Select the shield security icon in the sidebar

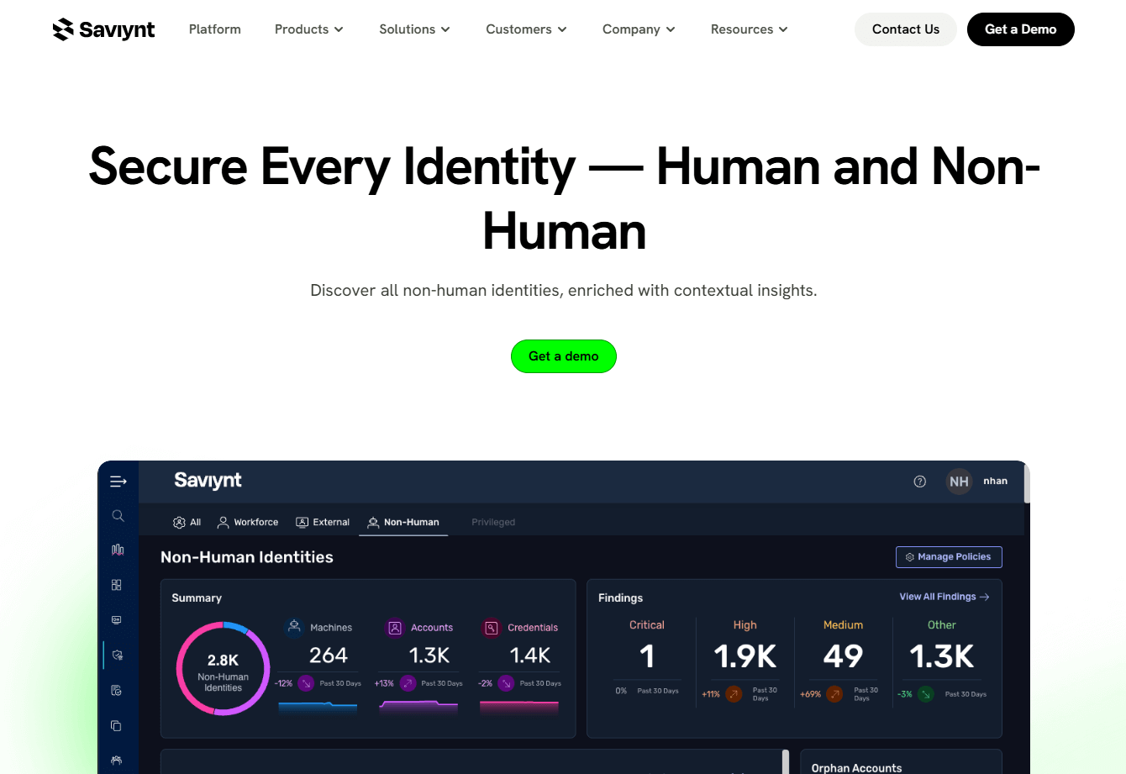118,655
